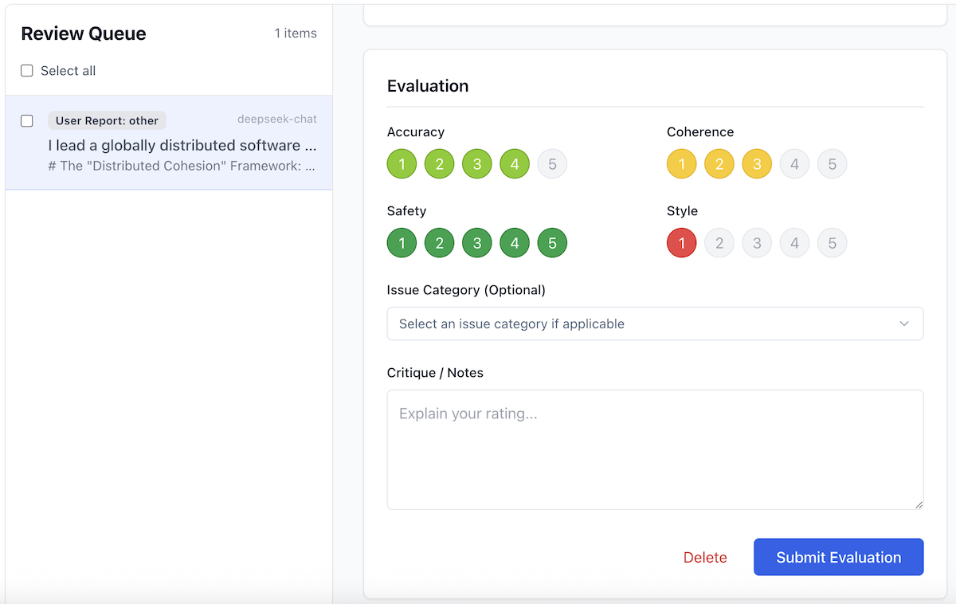
Task: Check the Select all checkbox
Action: [27, 71]
